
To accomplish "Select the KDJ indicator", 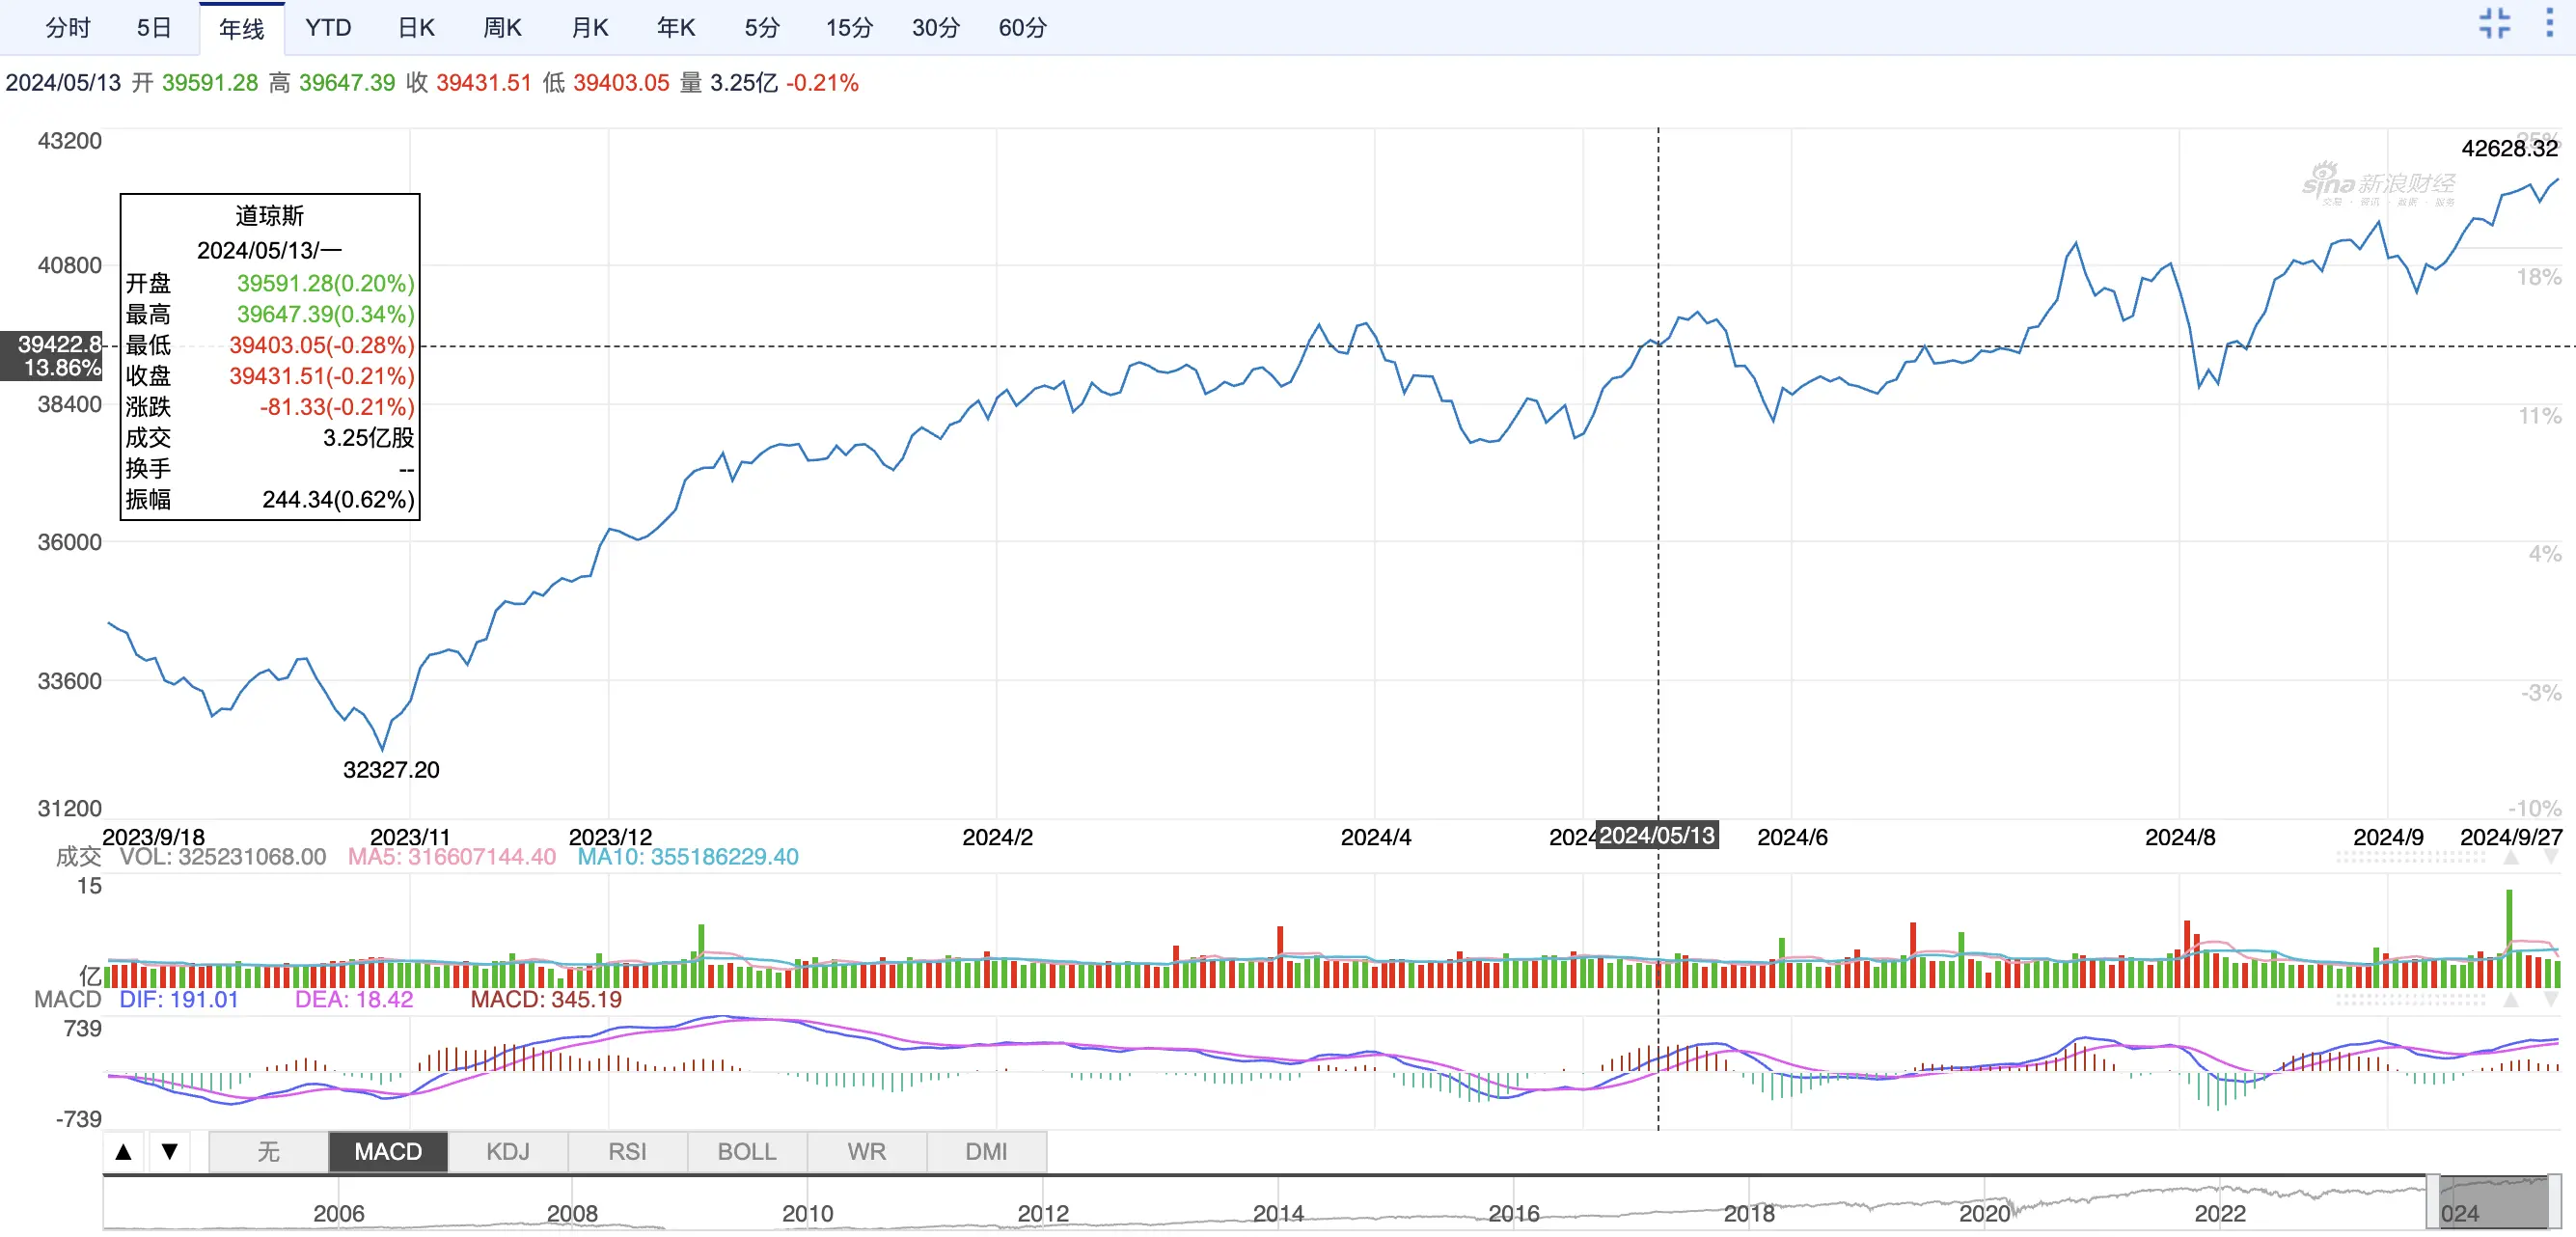I will point(507,1152).
